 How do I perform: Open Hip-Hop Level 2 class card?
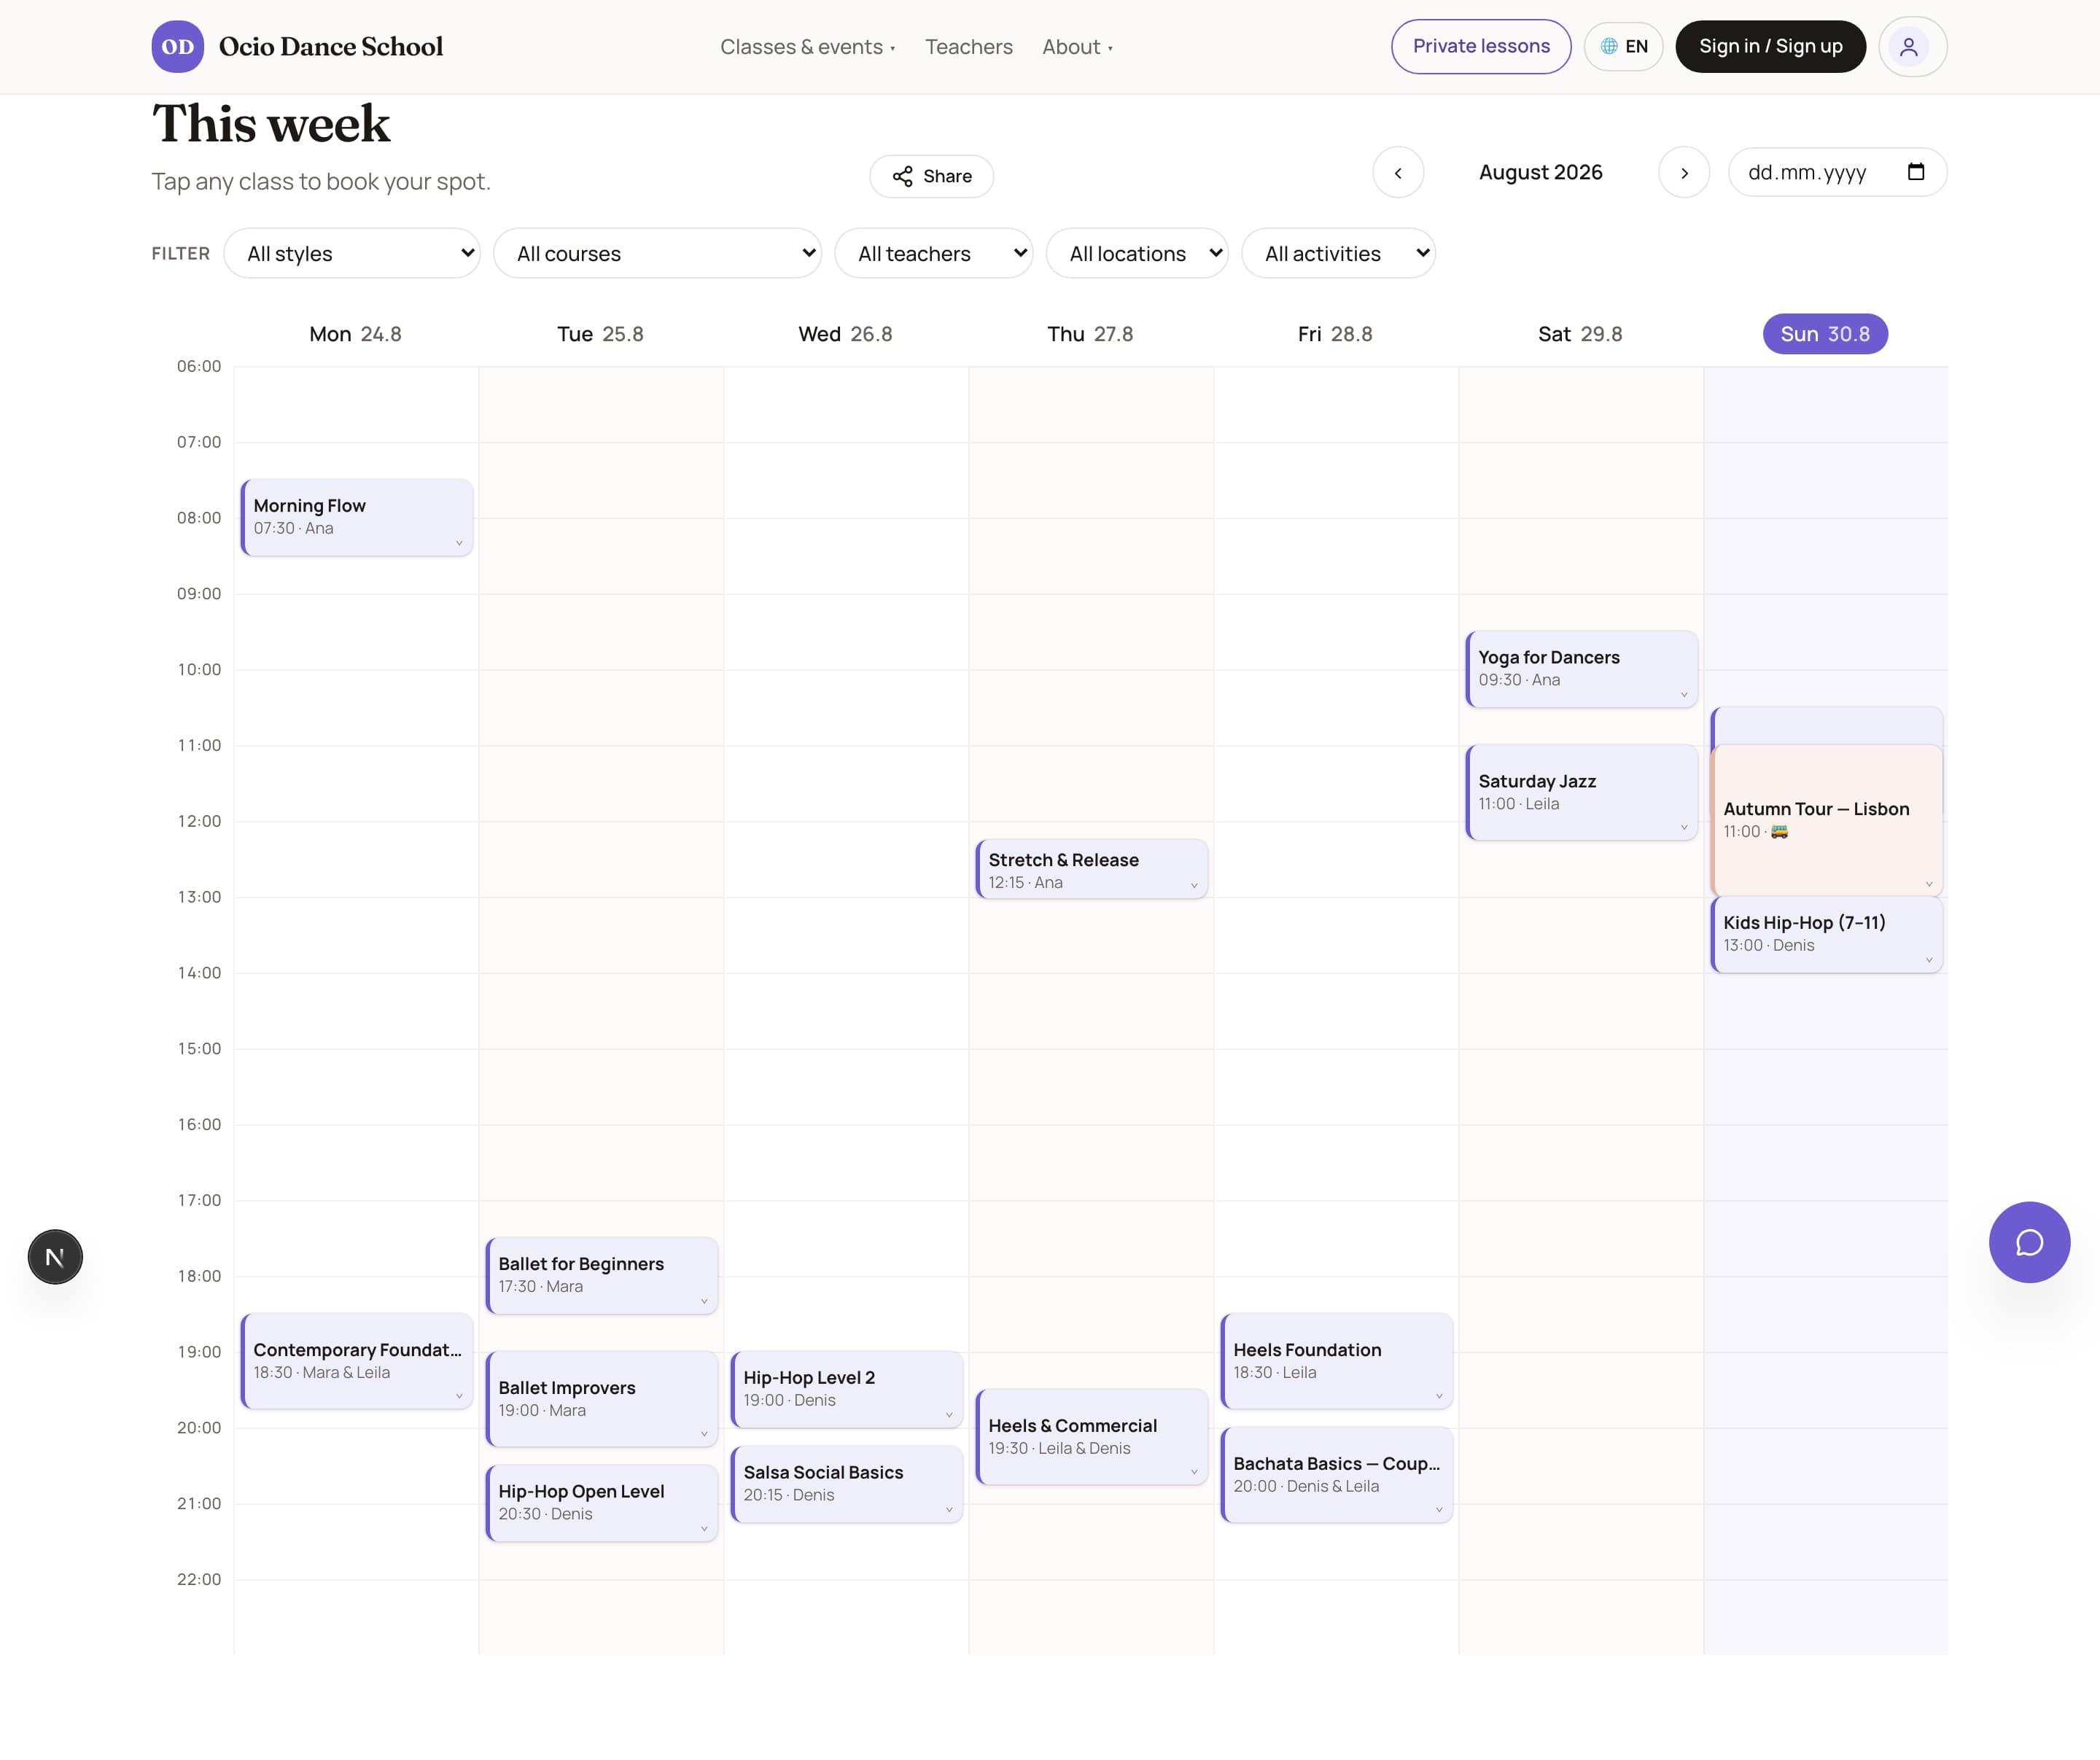click(x=846, y=1389)
